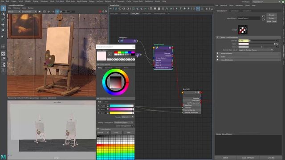
Task: Open the Attributes menu in Attribute Editor
Action: coord(239,5)
